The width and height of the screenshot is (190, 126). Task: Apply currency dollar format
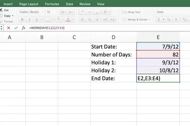tap(159, 19)
